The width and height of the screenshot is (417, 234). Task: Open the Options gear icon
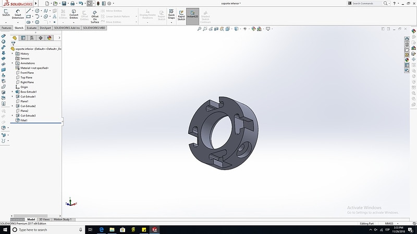pyautogui.click(x=109, y=4)
